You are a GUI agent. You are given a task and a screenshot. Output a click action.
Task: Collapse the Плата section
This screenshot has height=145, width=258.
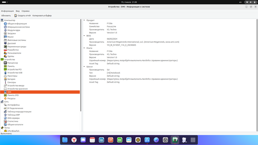pyautogui.click(x=84, y=48)
